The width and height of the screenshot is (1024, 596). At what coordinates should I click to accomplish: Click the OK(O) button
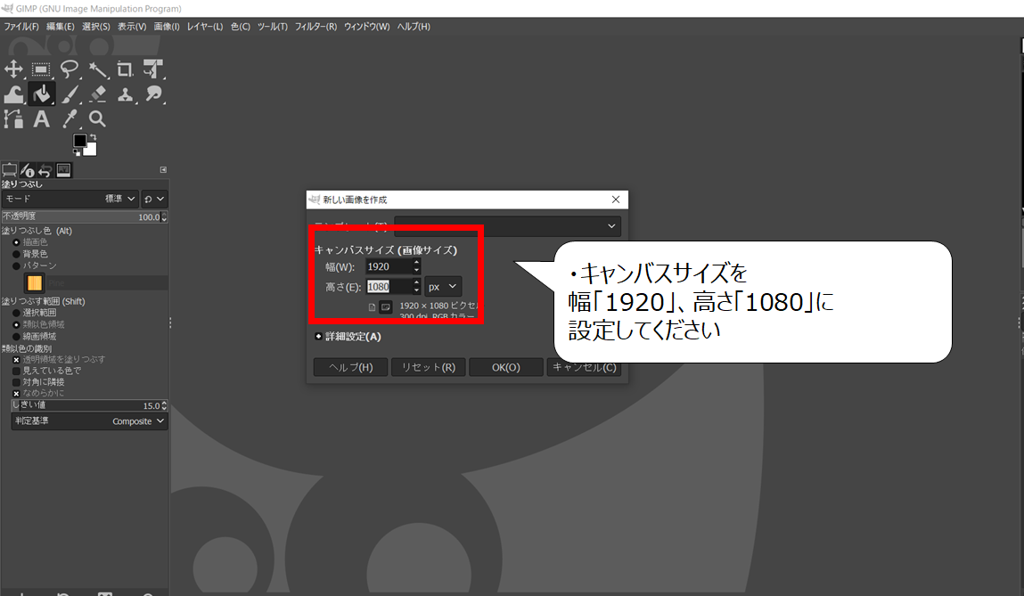pos(506,368)
